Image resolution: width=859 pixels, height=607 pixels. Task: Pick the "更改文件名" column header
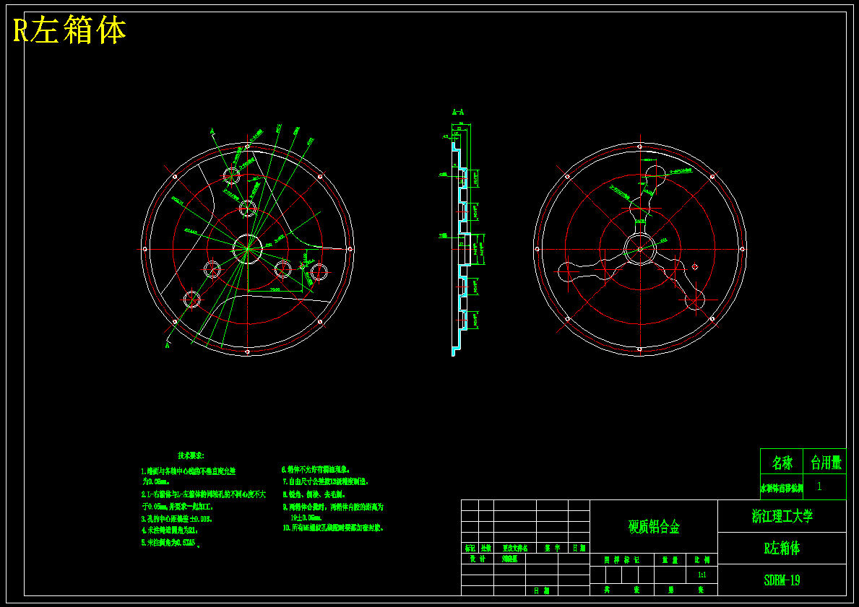coord(515,548)
